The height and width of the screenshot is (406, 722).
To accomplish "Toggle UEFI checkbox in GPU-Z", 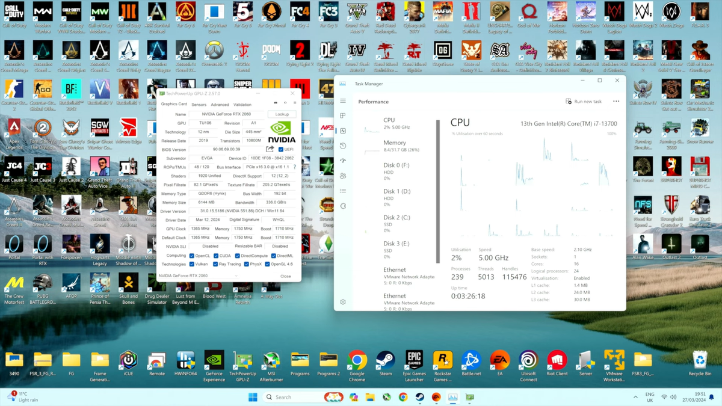I will pyautogui.click(x=280, y=149).
